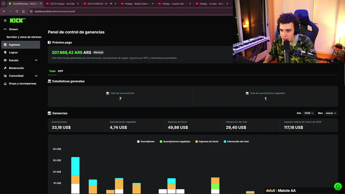Open the Año 2026 dropdown
The image size is (345, 194).
pyautogui.click(x=309, y=113)
